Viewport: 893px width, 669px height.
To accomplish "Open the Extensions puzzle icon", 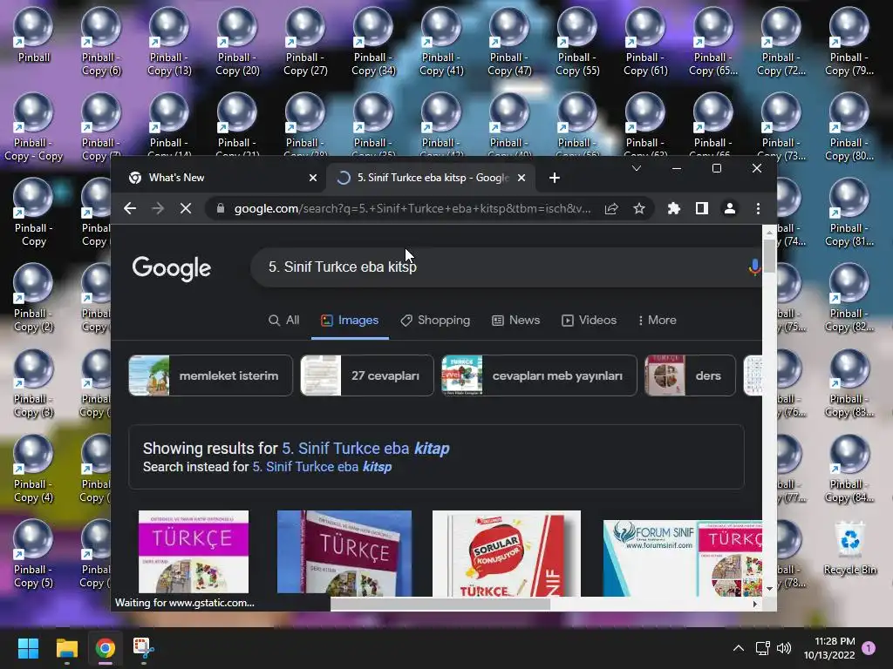I will click(x=674, y=208).
